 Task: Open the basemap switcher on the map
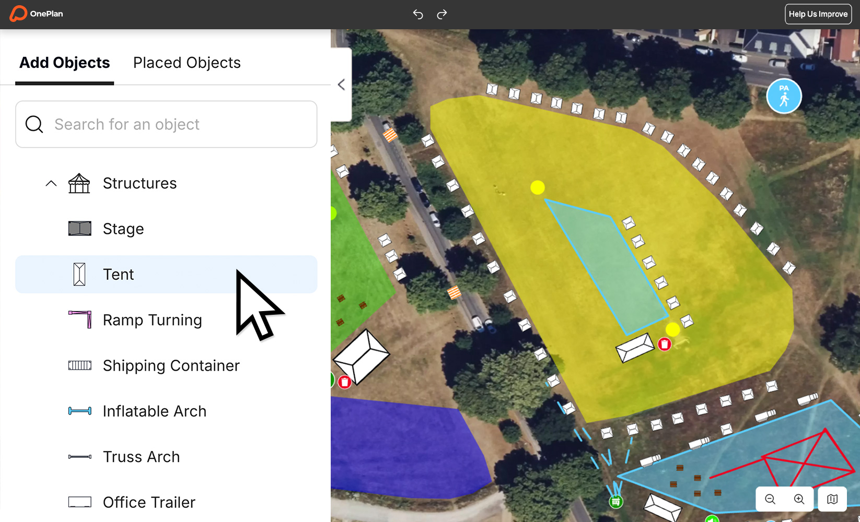click(832, 499)
